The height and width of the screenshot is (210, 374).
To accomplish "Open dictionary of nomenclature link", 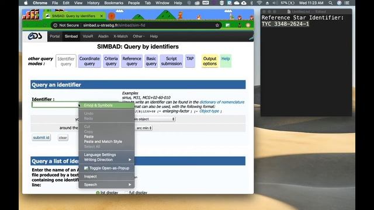I will pos(222,102).
